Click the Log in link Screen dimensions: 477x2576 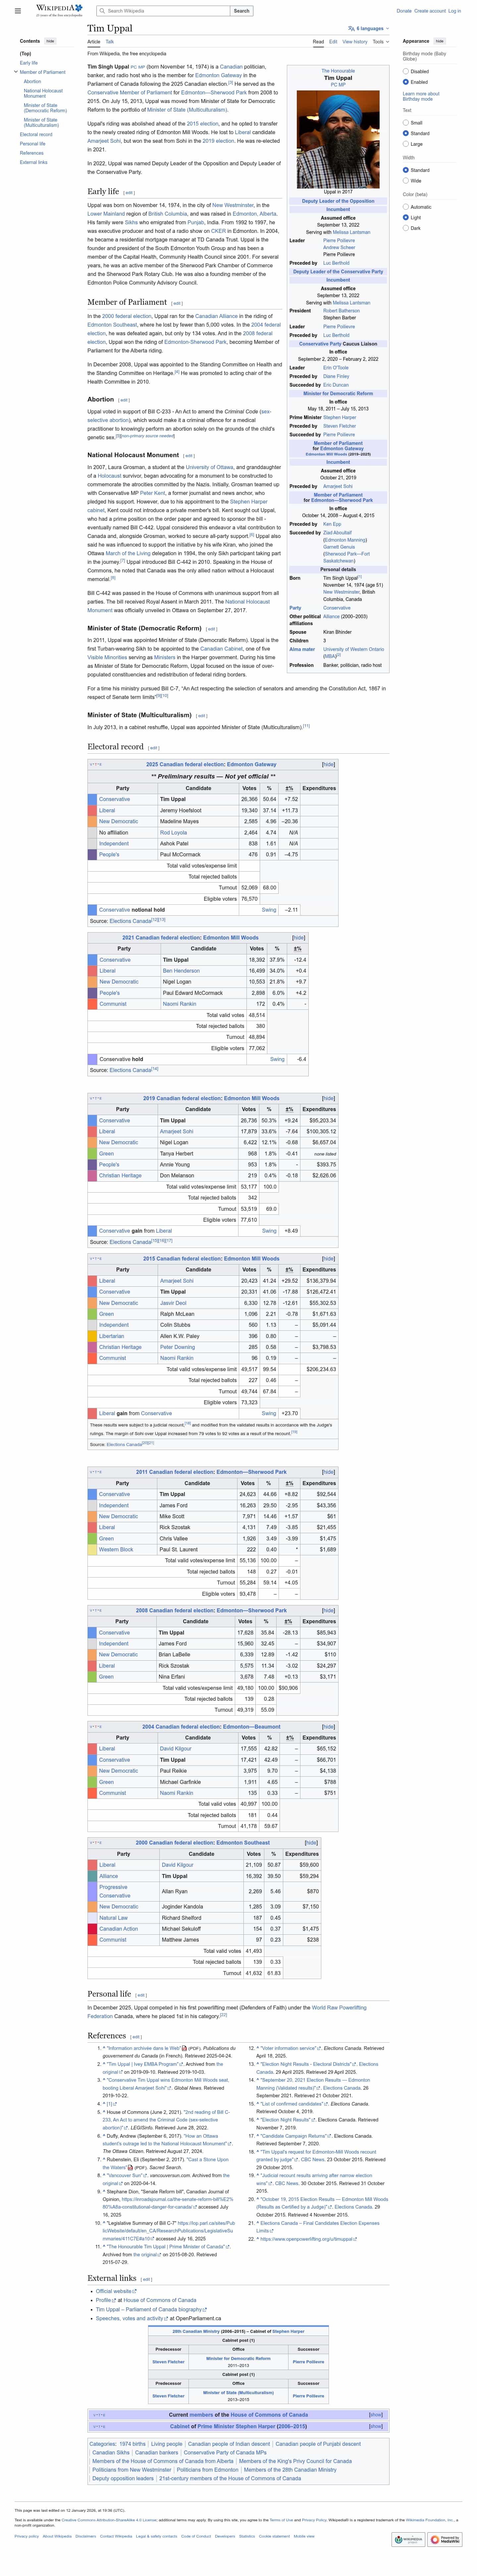pos(455,11)
